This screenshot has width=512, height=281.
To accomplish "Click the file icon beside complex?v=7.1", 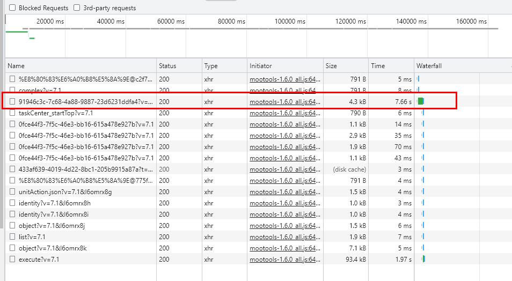I will tap(12, 90).
